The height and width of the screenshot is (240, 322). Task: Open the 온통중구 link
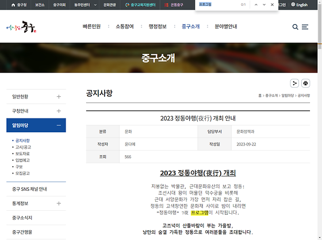(x=174, y=5)
